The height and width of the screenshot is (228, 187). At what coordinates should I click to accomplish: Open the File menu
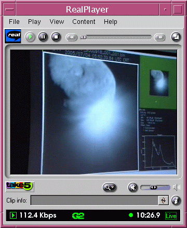click(14, 22)
